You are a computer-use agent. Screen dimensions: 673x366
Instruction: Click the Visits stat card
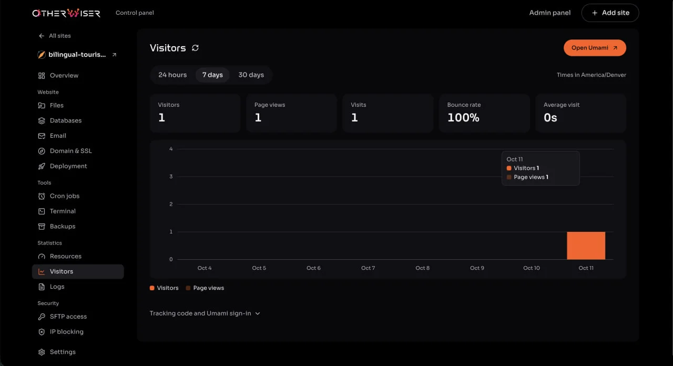click(x=388, y=113)
